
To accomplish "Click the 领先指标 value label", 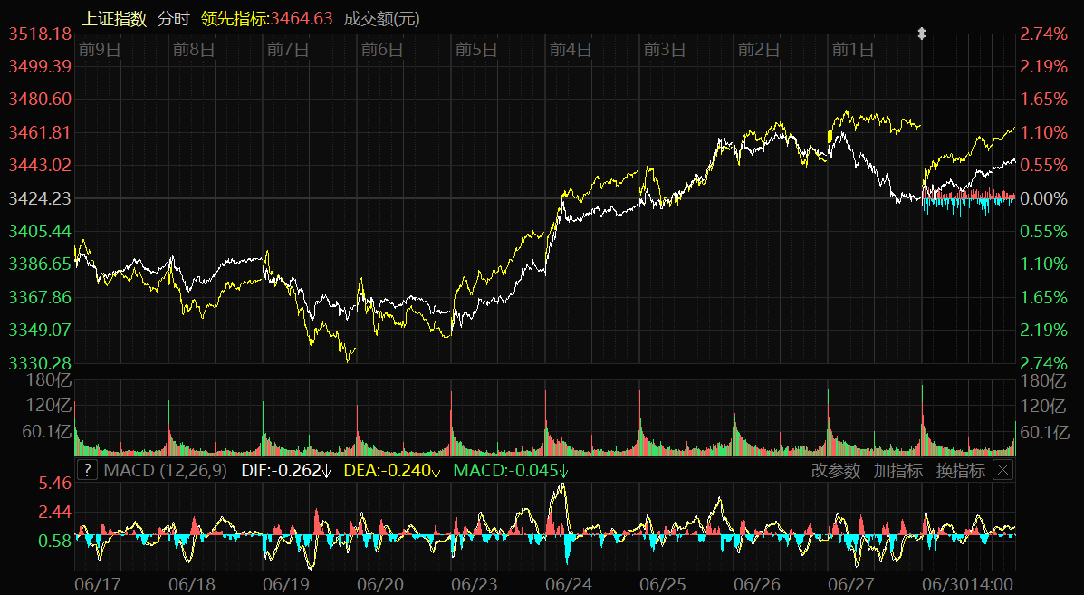I will coord(267,19).
